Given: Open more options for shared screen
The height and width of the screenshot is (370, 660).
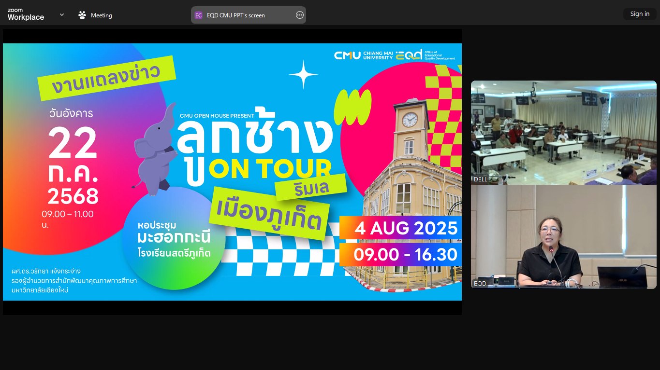Looking at the screenshot, I should (300, 15).
